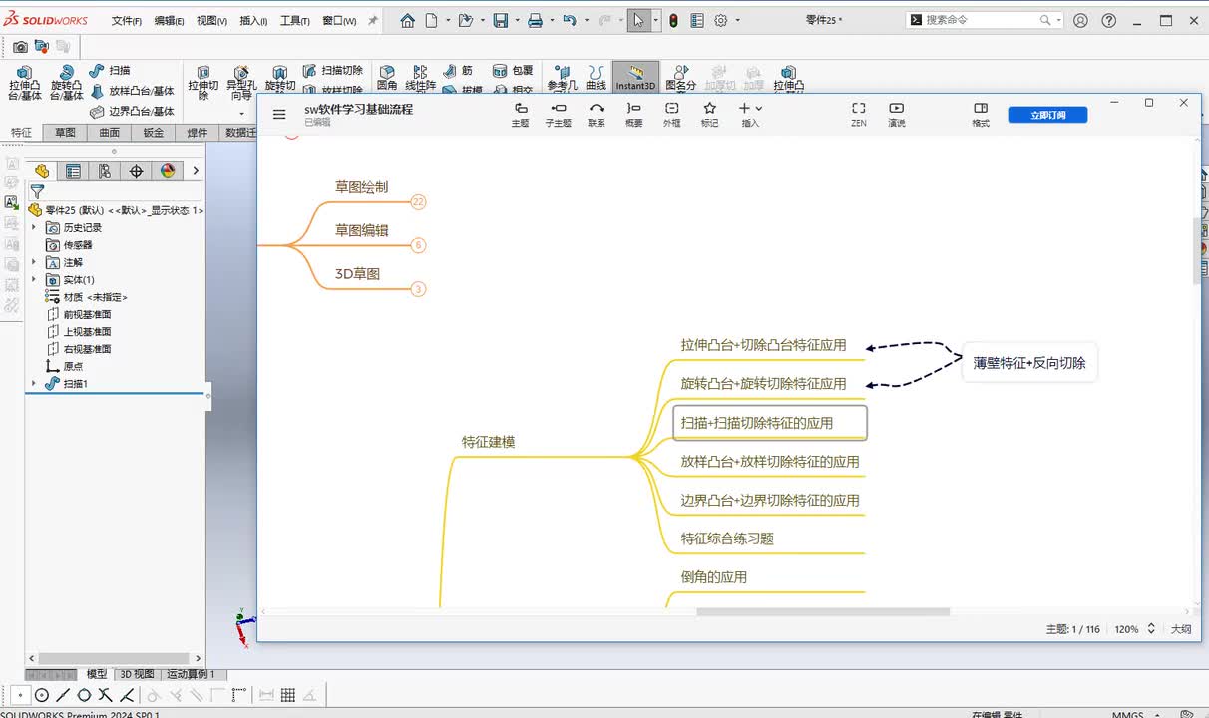Select the Wrap tool (包覆)
Image resolution: width=1209 pixels, height=718 pixels.
click(x=513, y=71)
